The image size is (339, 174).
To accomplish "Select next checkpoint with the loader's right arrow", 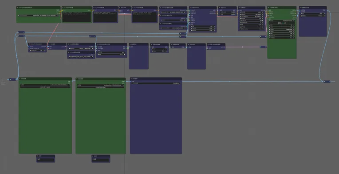I will 58,16.
